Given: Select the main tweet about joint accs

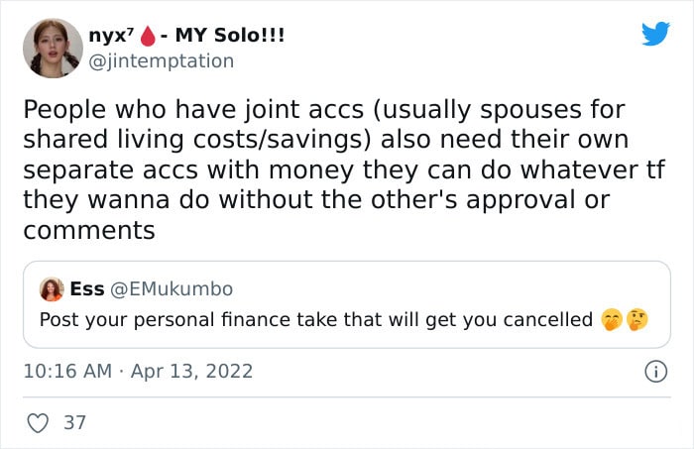Looking at the screenshot, I should (344, 169).
